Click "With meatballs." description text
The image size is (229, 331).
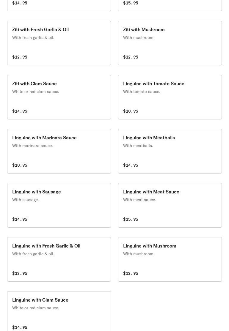tap(138, 146)
